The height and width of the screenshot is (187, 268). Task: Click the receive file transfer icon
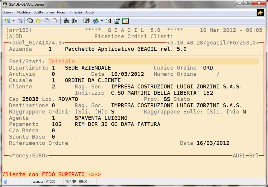(74, 21)
